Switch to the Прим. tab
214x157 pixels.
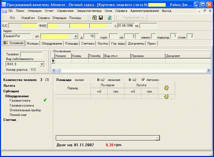pos(152,44)
